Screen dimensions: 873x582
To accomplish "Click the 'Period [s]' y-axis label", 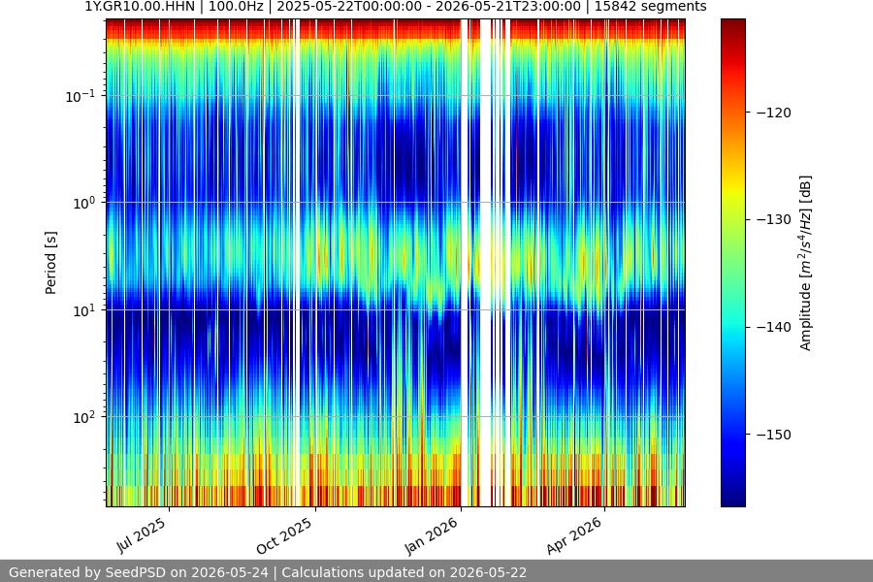I will coord(50,263).
